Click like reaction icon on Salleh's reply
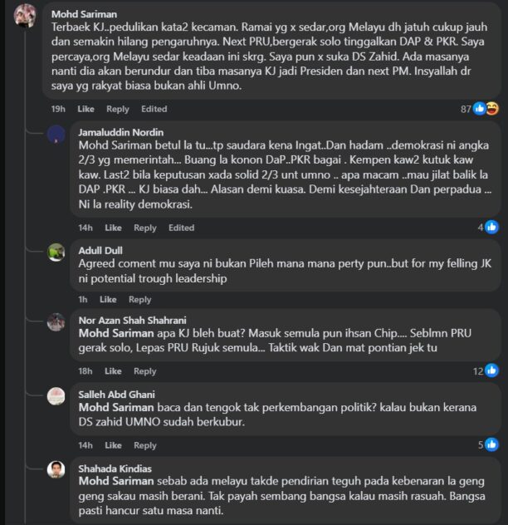The height and width of the screenshot is (525, 508). point(491,444)
